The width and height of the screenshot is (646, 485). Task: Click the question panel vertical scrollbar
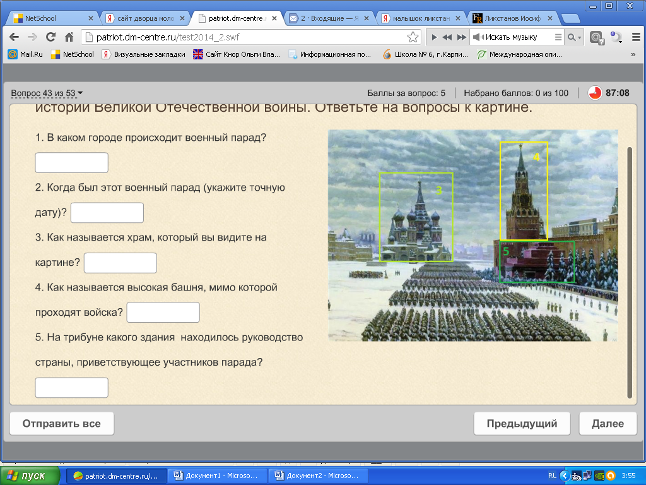tap(630, 272)
